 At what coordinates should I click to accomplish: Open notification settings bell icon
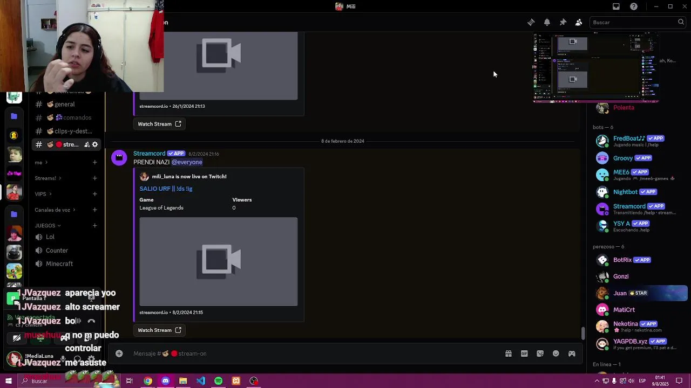pyautogui.click(x=547, y=22)
